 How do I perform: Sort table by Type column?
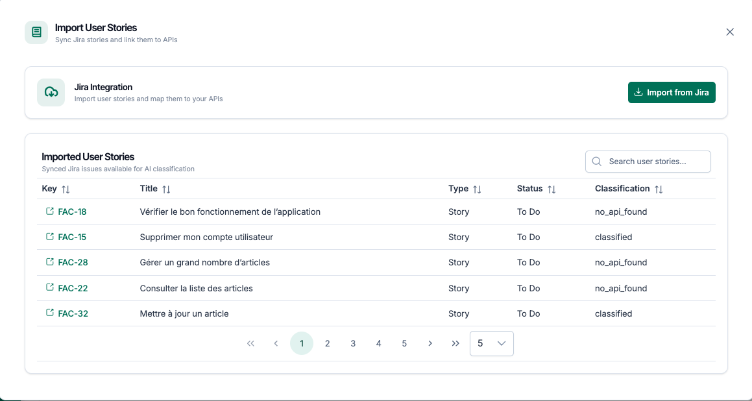[x=477, y=189]
